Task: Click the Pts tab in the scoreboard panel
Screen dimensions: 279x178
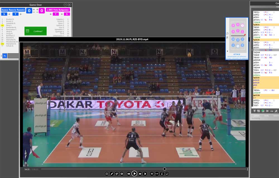Action: point(4,56)
